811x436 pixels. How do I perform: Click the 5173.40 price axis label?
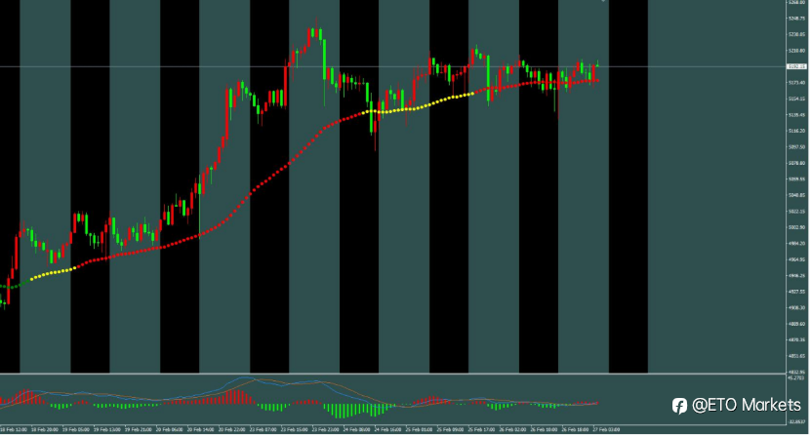(797, 83)
